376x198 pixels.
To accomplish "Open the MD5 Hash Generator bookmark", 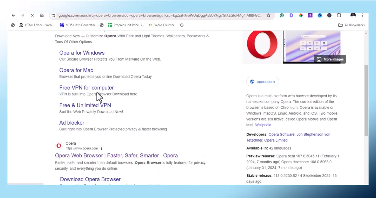I will (x=78, y=25).
